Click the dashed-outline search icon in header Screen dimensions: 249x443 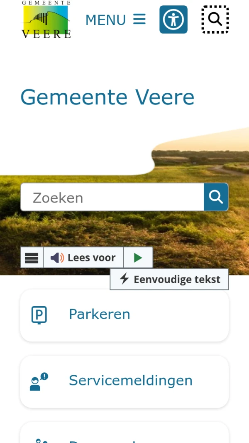click(x=215, y=20)
